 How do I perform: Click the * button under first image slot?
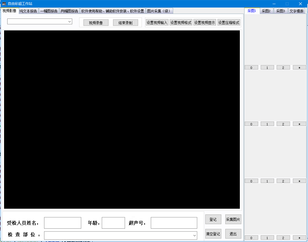pos(300,67)
